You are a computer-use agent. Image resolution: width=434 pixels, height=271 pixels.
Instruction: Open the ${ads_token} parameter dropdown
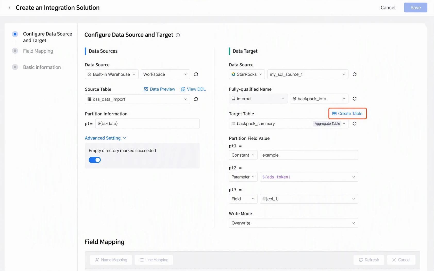click(x=309, y=177)
